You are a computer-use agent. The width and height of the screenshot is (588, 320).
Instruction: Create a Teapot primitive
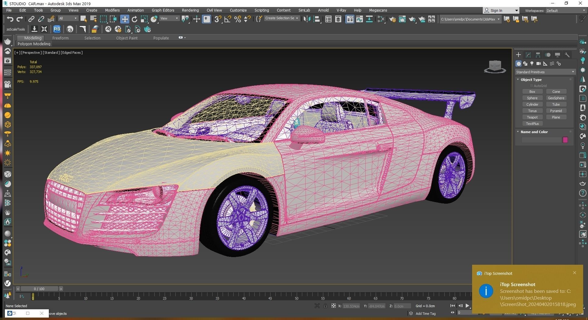(x=532, y=117)
